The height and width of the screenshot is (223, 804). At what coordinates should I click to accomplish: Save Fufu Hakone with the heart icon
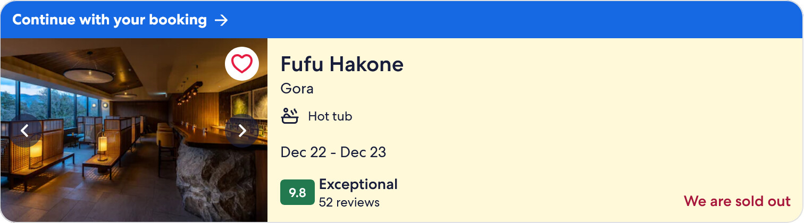point(242,64)
